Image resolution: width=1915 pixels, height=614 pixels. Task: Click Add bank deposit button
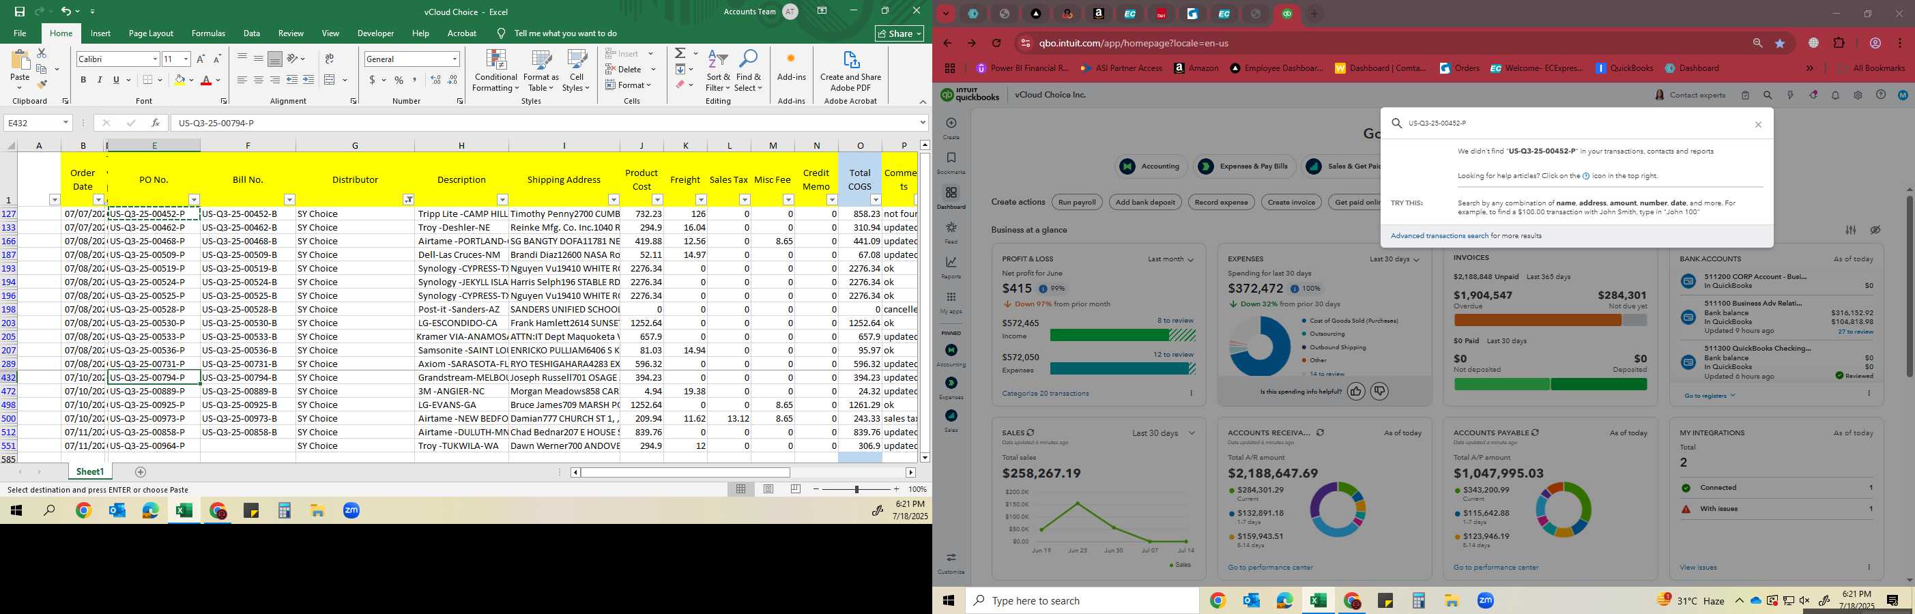tap(1146, 202)
